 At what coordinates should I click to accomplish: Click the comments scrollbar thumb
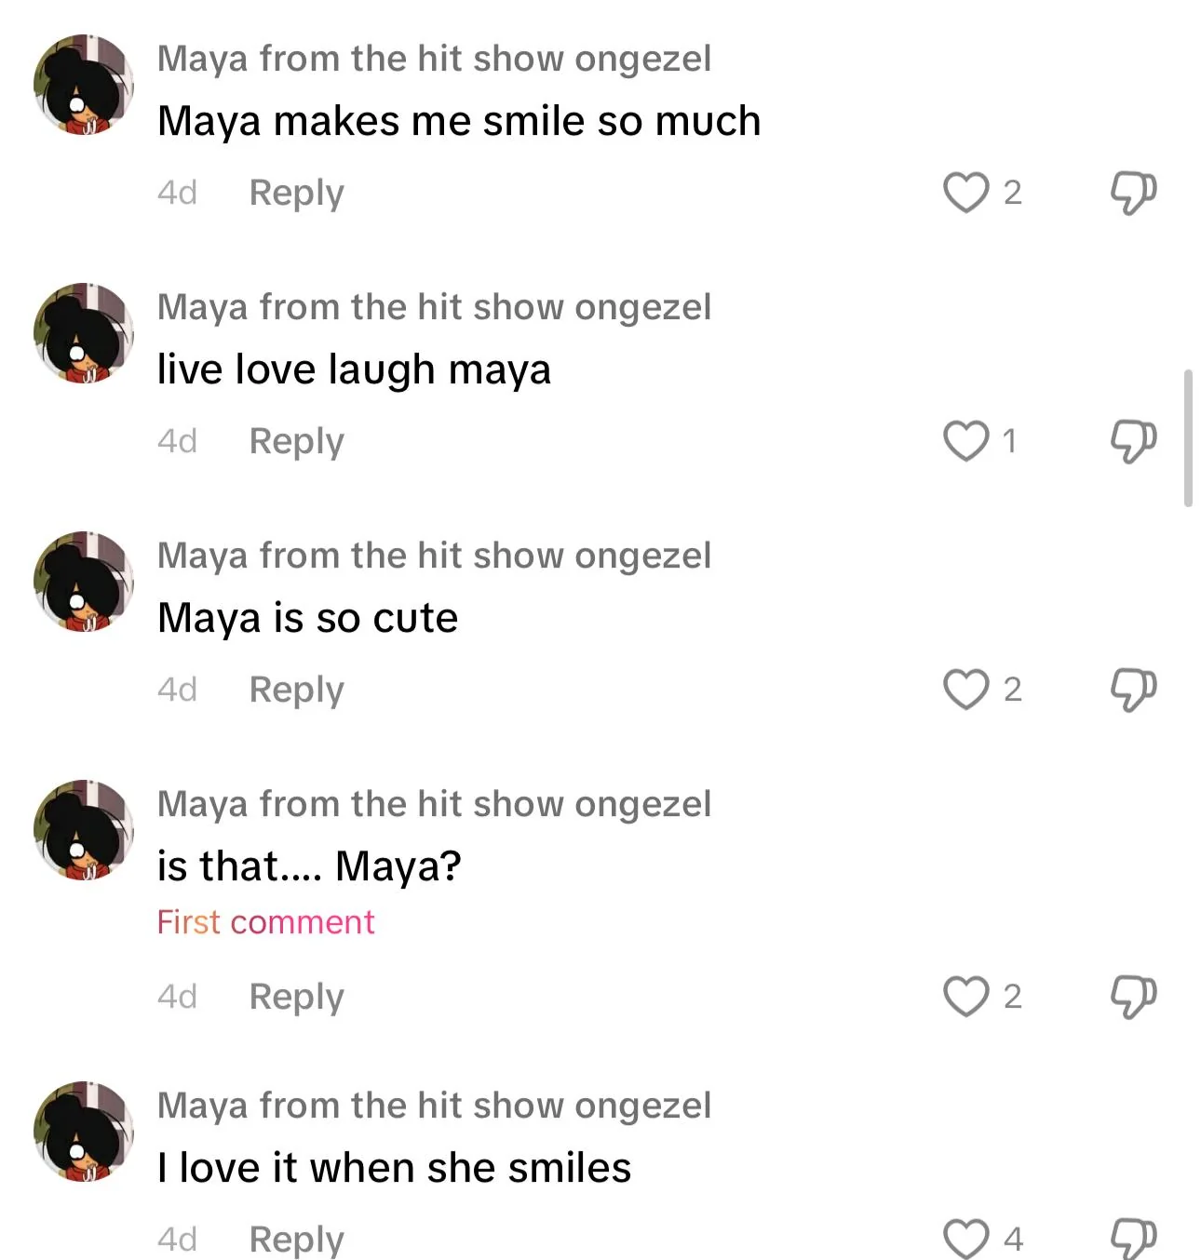click(x=1188, y=437)
